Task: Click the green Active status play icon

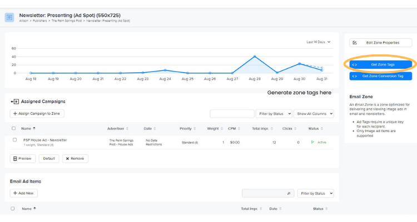Action: pos(312,142)
